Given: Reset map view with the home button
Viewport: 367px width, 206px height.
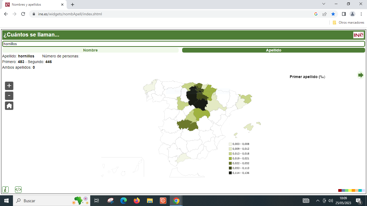Looking at the screenshot, I should coord(9,106).
